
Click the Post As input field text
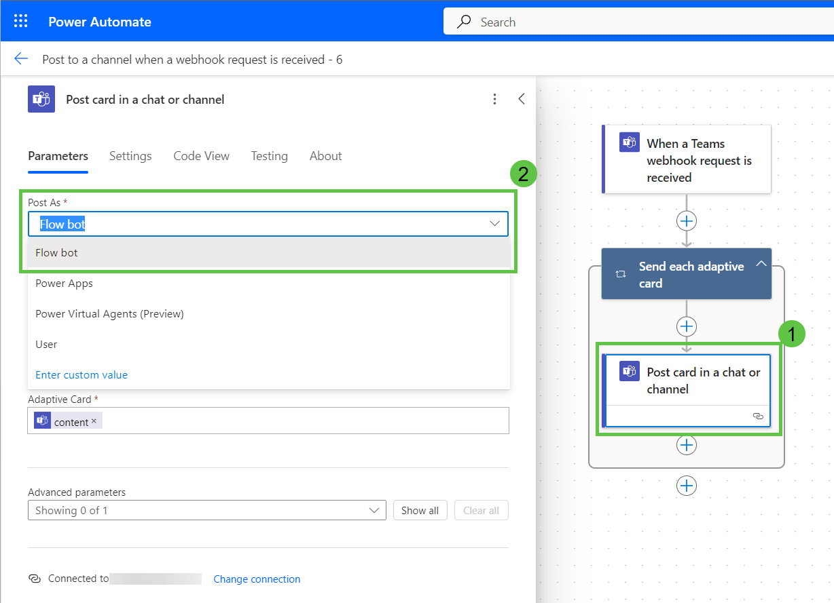(62, 224)
